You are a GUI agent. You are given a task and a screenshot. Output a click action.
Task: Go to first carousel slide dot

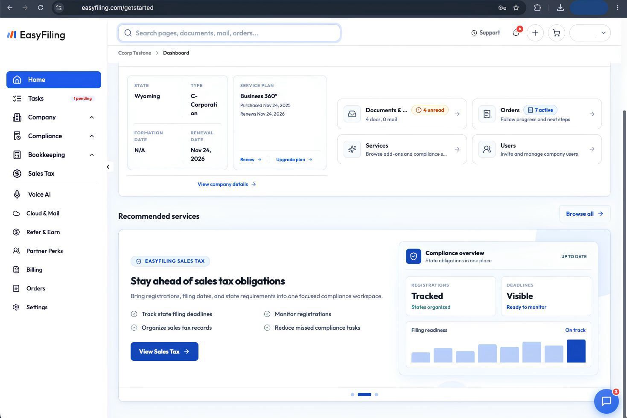point(353,395)
